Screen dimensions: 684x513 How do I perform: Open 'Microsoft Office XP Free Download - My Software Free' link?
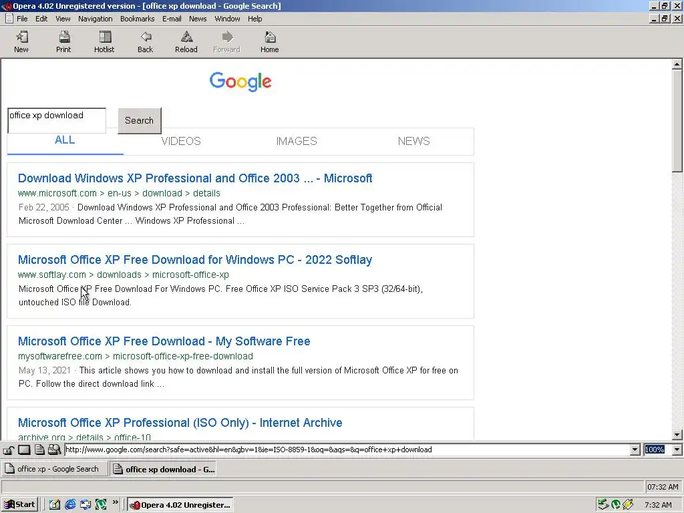(x=164, y=341)
